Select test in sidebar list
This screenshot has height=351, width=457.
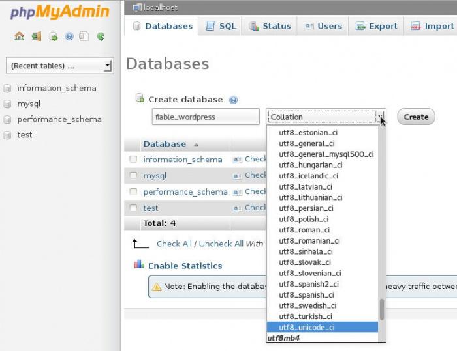tap(25, 135)
